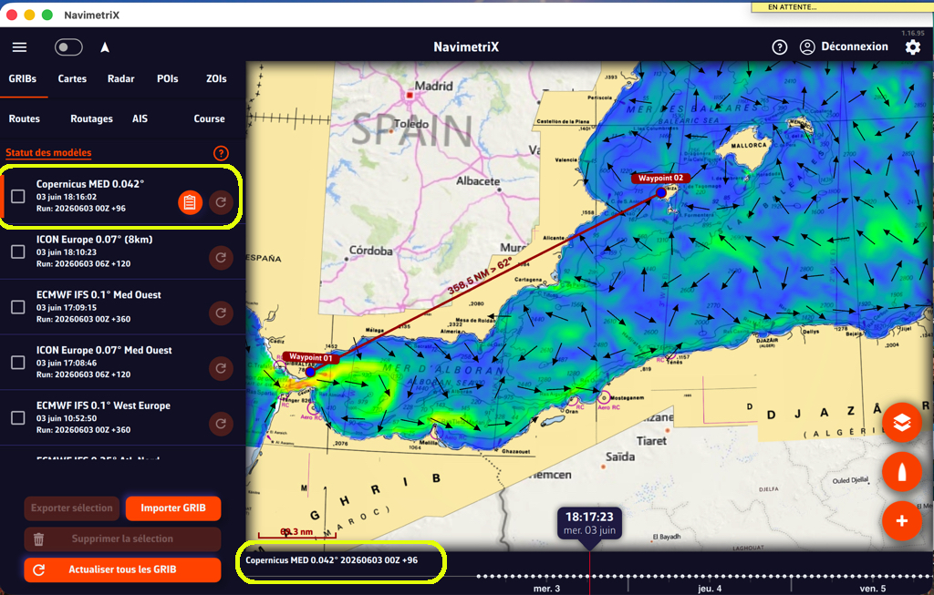Open the hamburger menu

pos(20,47)
